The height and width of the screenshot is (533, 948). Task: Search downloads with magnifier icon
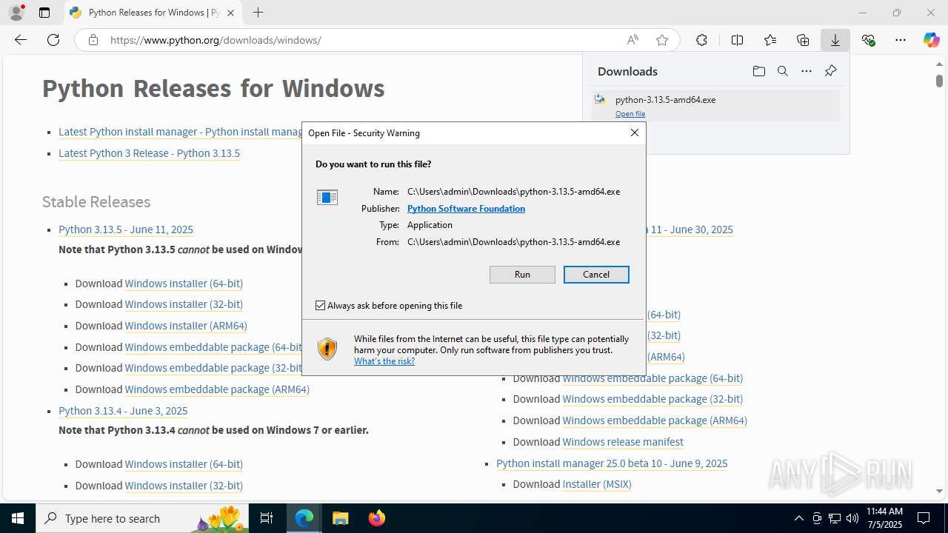coord(782,71)
